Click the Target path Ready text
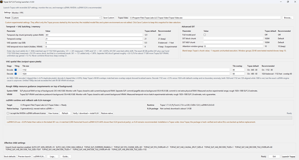Screen dimensions: 299x160 point(44,105)
